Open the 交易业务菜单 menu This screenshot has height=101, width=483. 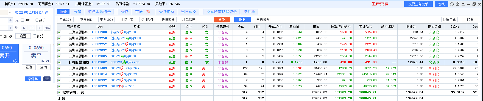418,4
